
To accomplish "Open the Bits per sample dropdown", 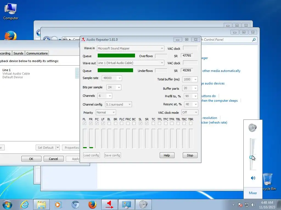I will pos(114,87).
